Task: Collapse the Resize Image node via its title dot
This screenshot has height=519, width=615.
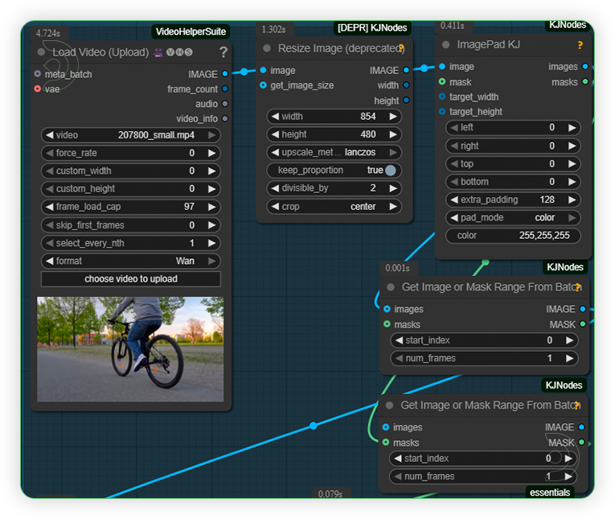Action: pos(267,48)
